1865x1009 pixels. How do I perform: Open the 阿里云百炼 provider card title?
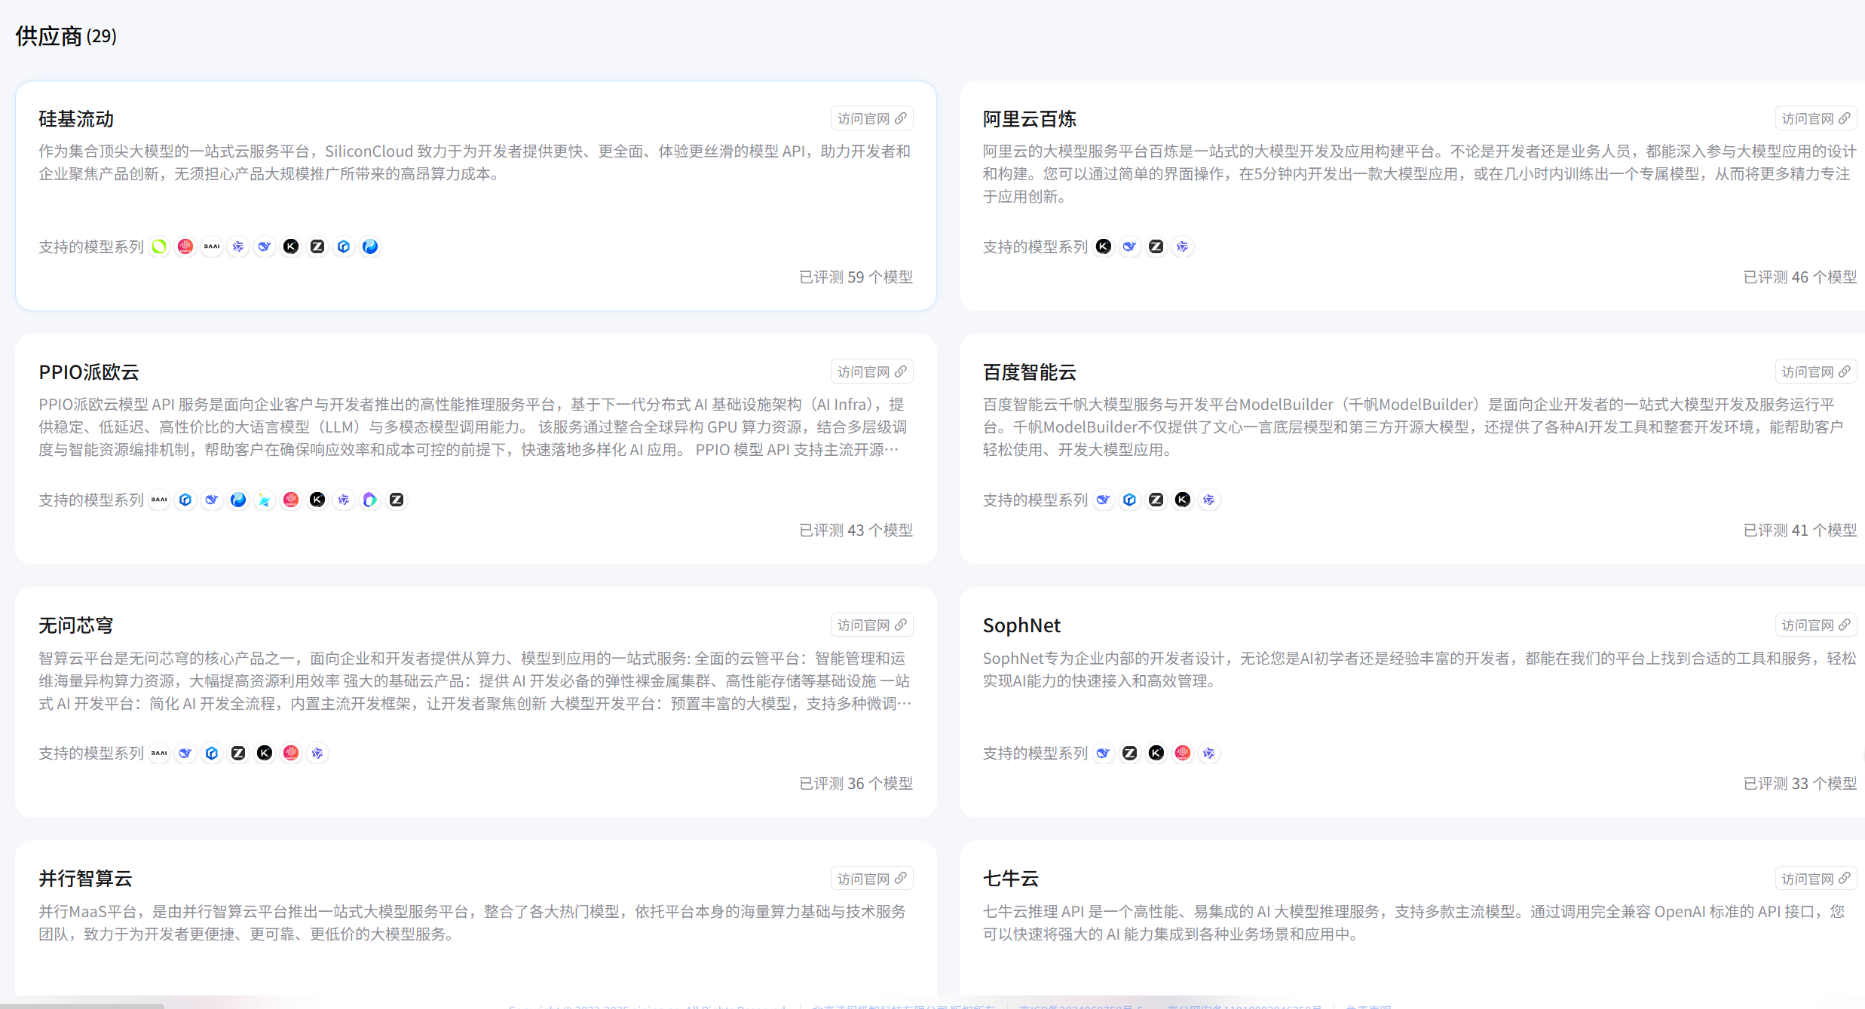[1029, 119]
